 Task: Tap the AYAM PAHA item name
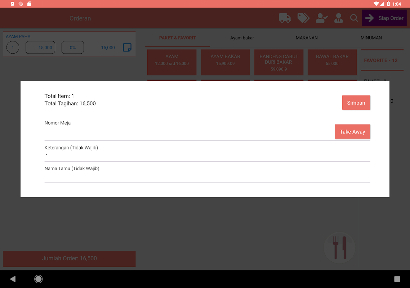click(x=18, y=37)
